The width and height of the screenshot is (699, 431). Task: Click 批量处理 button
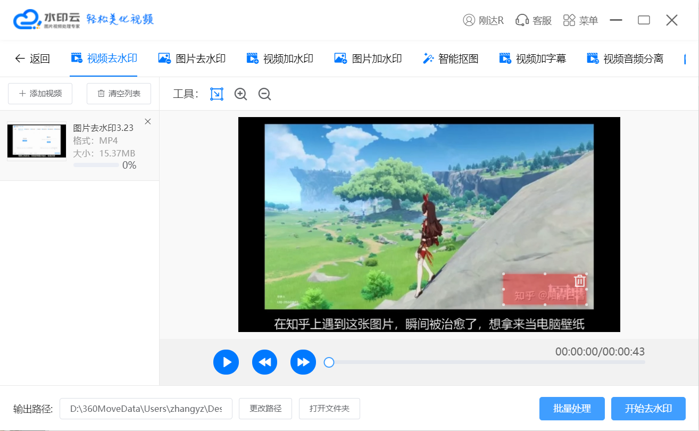click(x=572, y=409)
